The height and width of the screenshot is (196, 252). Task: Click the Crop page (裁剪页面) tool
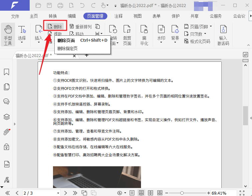point(127,35)
